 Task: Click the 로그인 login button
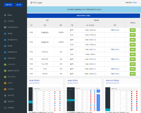click(19, 5)
